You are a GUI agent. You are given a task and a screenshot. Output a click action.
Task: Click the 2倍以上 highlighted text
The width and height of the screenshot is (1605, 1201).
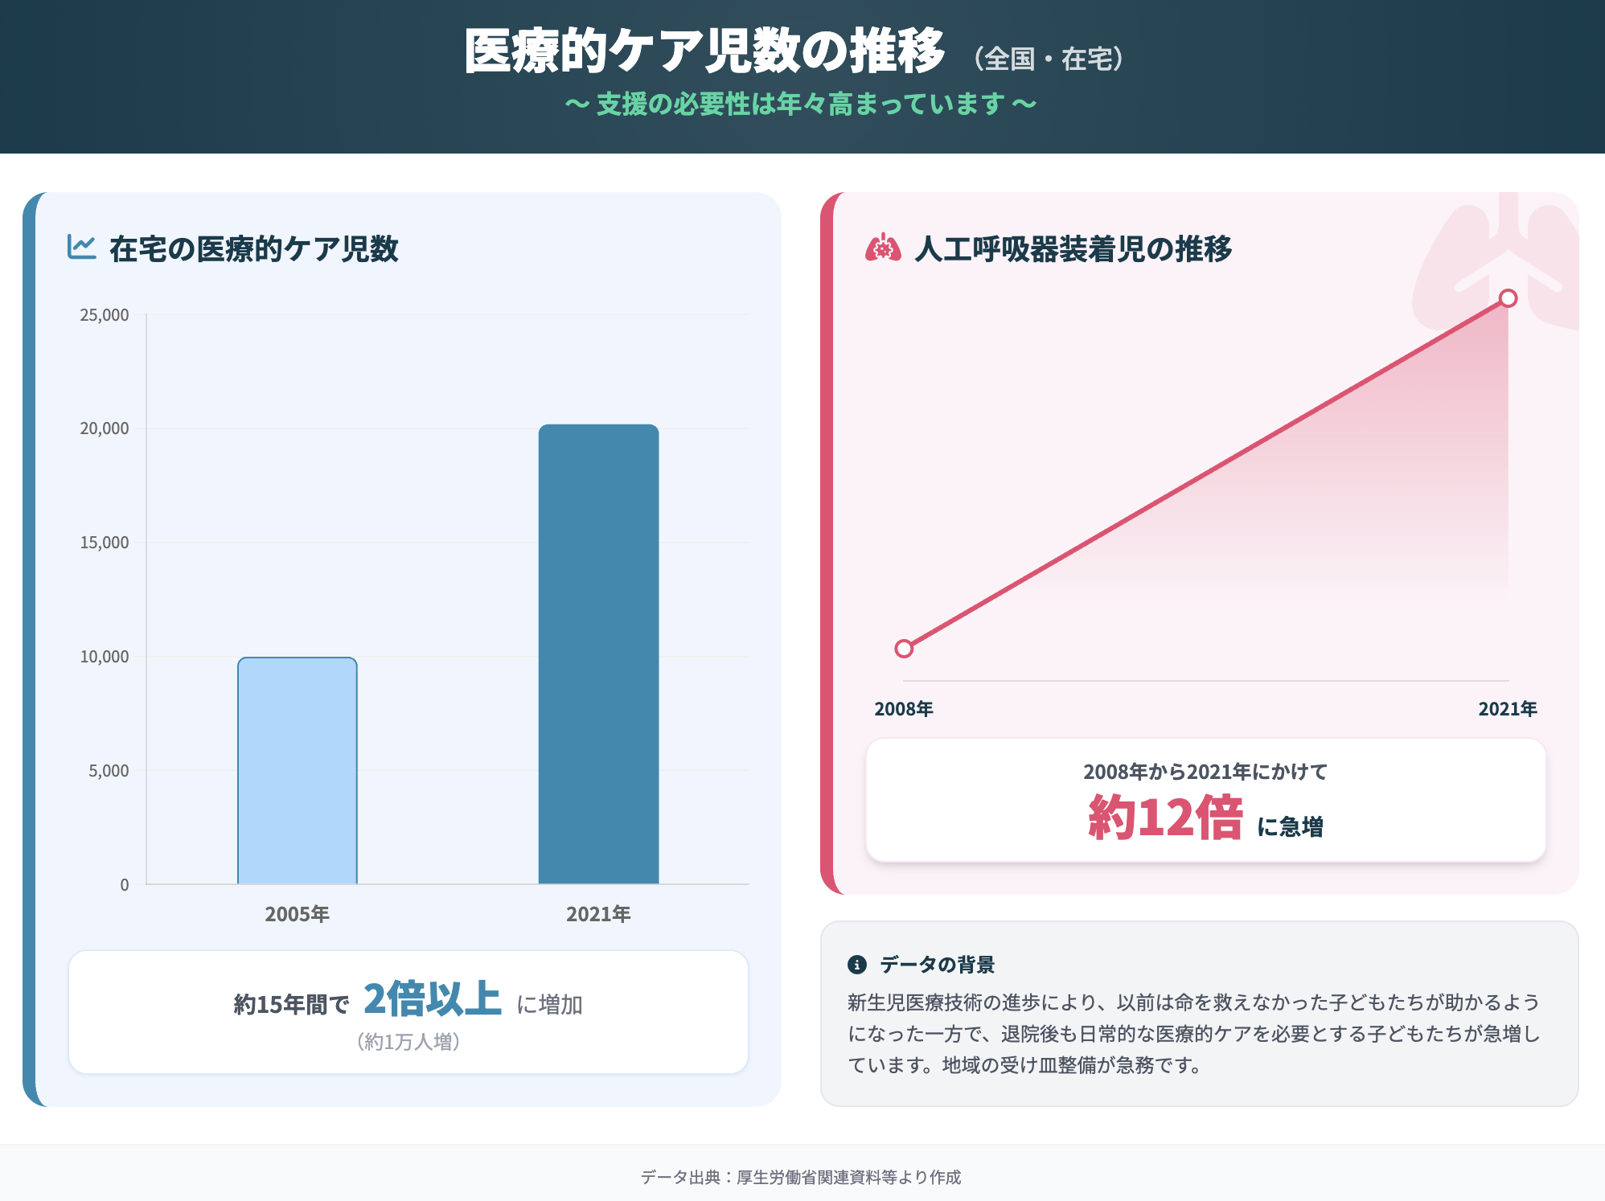[430, 1001]
